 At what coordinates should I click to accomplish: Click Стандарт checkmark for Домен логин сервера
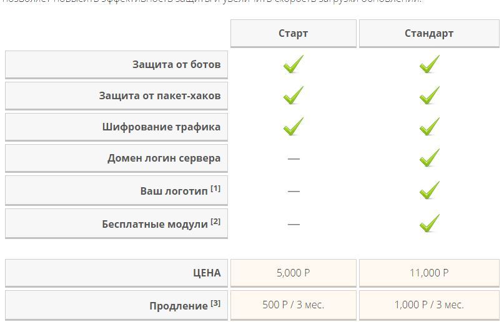[429, 158]
